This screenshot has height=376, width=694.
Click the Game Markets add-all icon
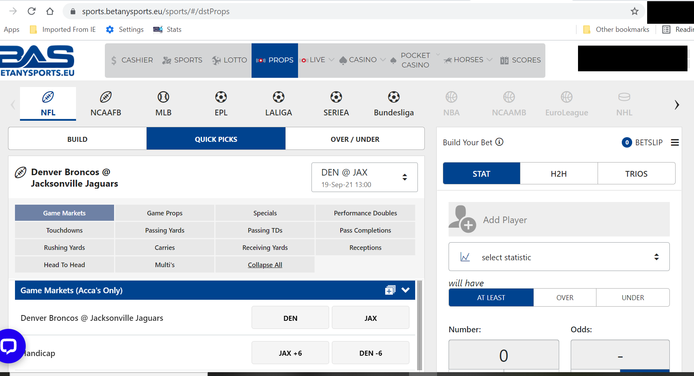coord(390,290)
